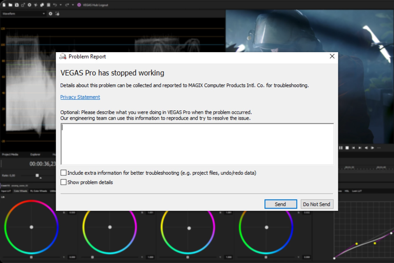Open the Privacy Statement link
This screenshot has width=394, height=263.
80,97
